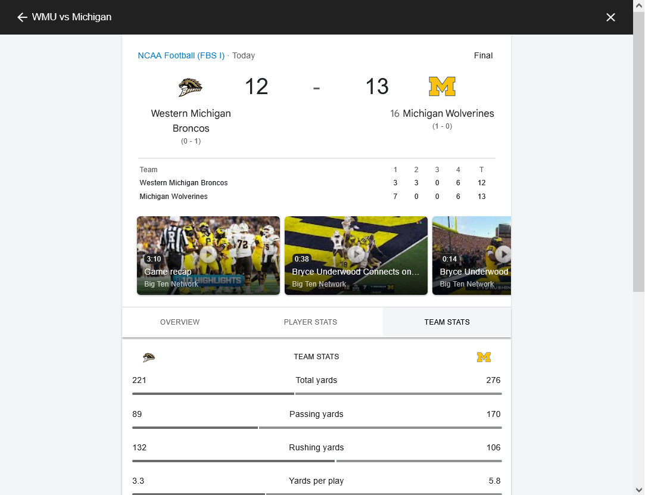The width and height of the screenshot is (645, 495).
Task: Select the Team Stats tab
Action: point(447,322)
